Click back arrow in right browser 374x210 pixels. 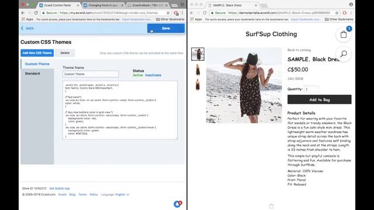[x=192, y=13]
